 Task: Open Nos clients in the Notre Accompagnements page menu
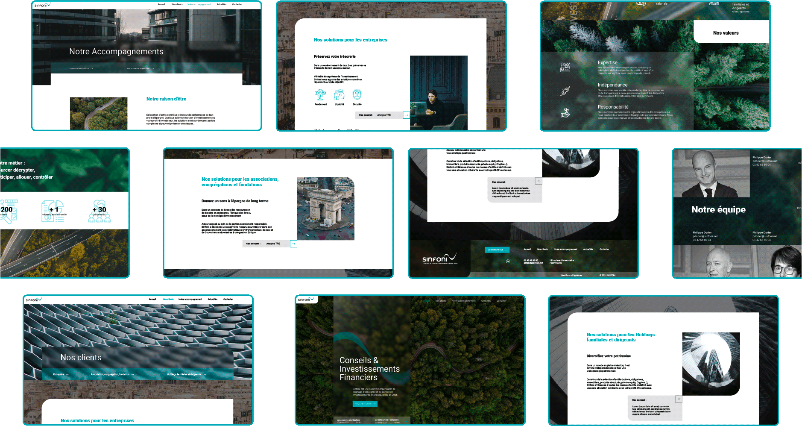pyautogui.click(x=177, y=4)
